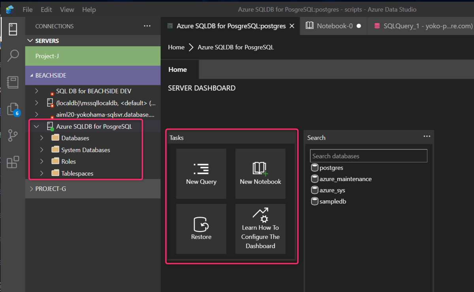Collapse the Azure SQLDB for PosgreSQL node

click(36, 126)
